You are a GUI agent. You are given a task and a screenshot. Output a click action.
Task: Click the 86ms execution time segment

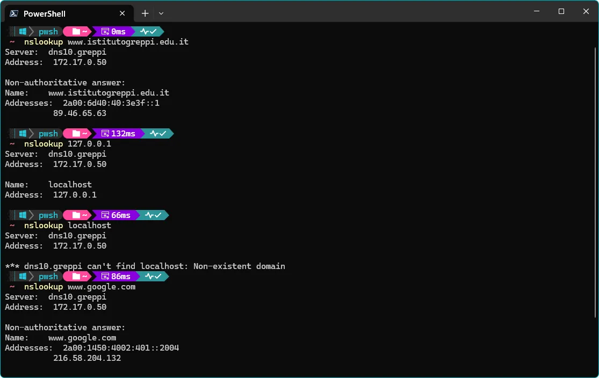point(116,277)
